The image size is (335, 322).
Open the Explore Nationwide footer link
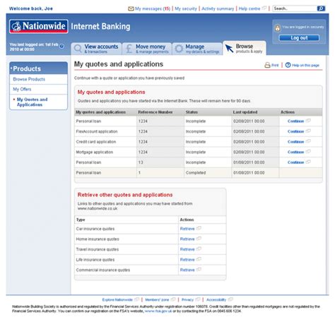pyautogui.click(x=117, y=299)
